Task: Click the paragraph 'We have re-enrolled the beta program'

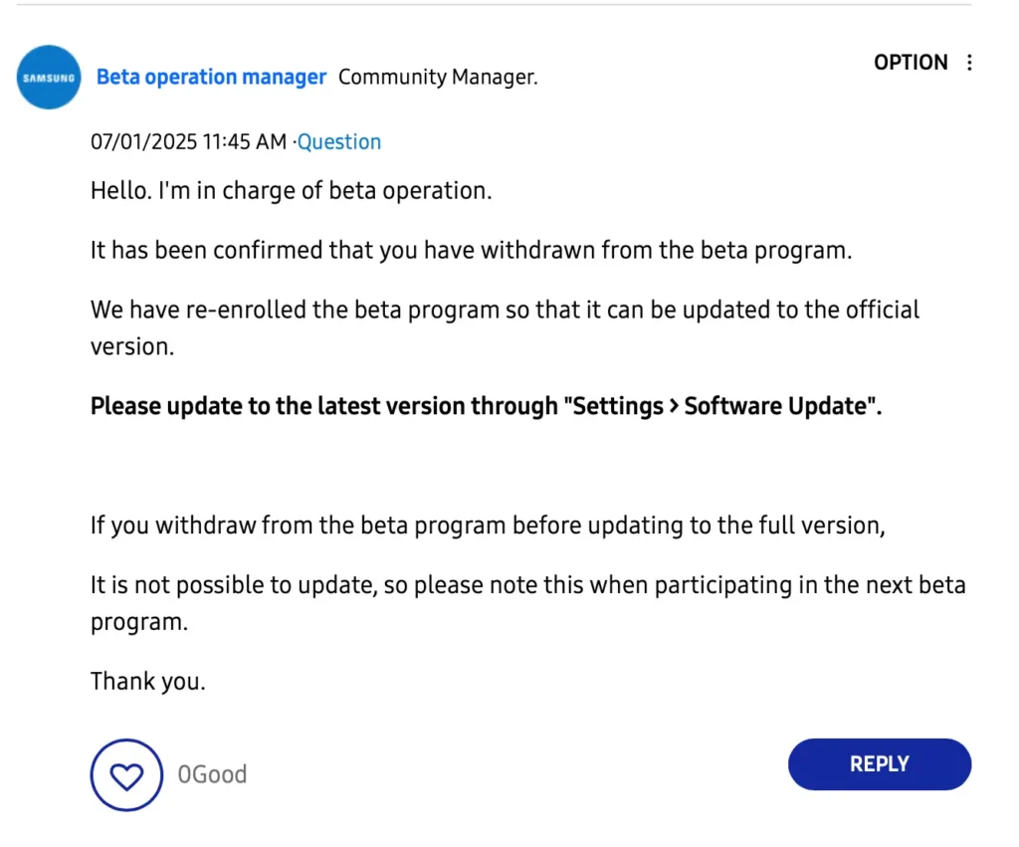Action: click(505, 328)
